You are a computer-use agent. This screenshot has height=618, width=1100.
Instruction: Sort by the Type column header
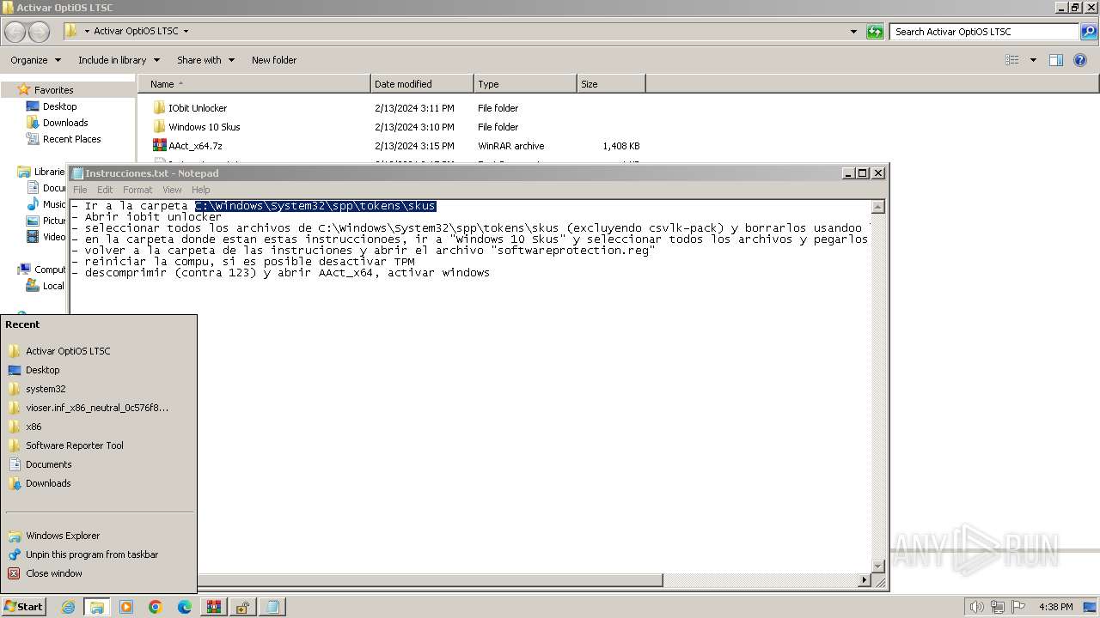pos(525,84)
